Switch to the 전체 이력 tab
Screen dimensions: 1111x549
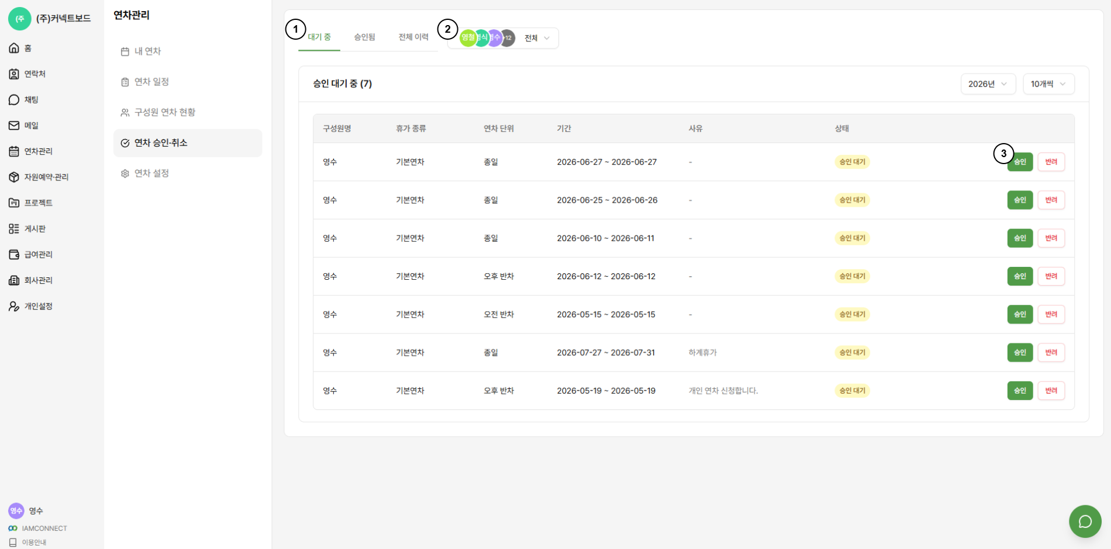coord(413,37)
